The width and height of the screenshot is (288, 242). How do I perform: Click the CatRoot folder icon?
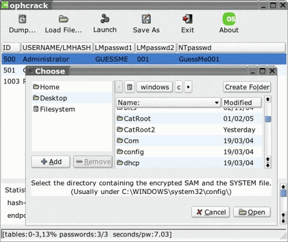(x=120, y=118)
